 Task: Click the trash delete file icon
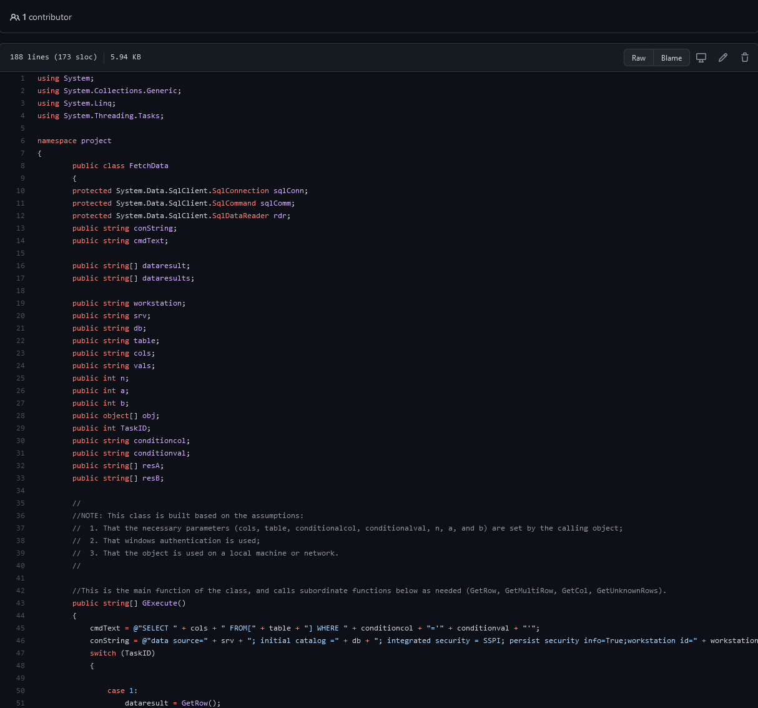[745, 57]
